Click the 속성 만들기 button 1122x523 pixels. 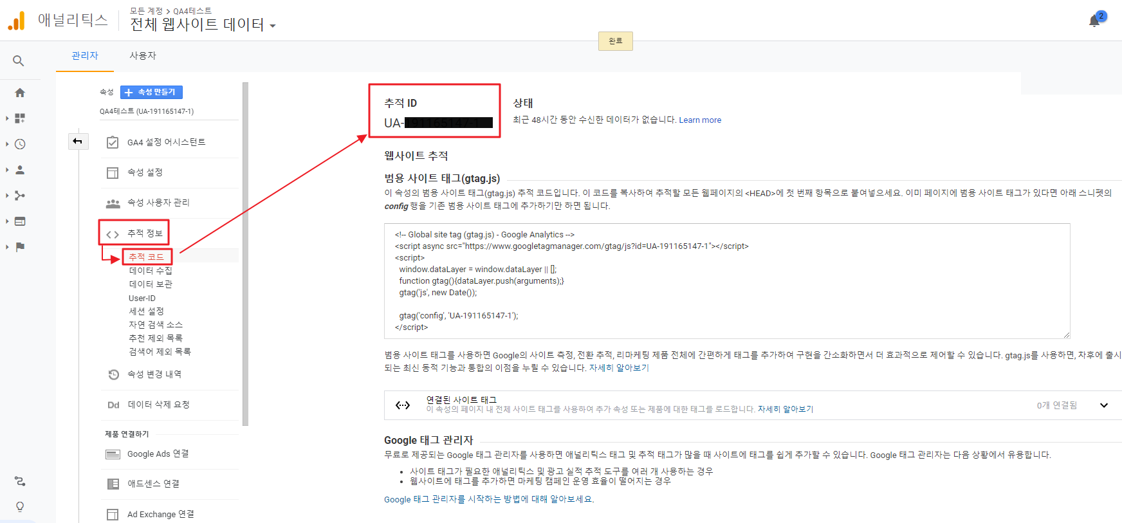(x=151, y=92)
